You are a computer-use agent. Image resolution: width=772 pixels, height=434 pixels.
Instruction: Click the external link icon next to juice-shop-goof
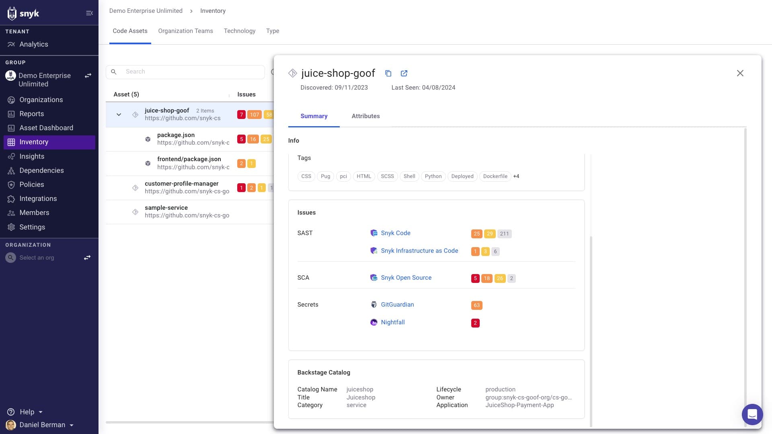coord(404,73)
